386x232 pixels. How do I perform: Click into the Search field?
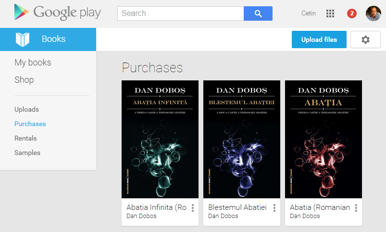(x=180, y=13)
